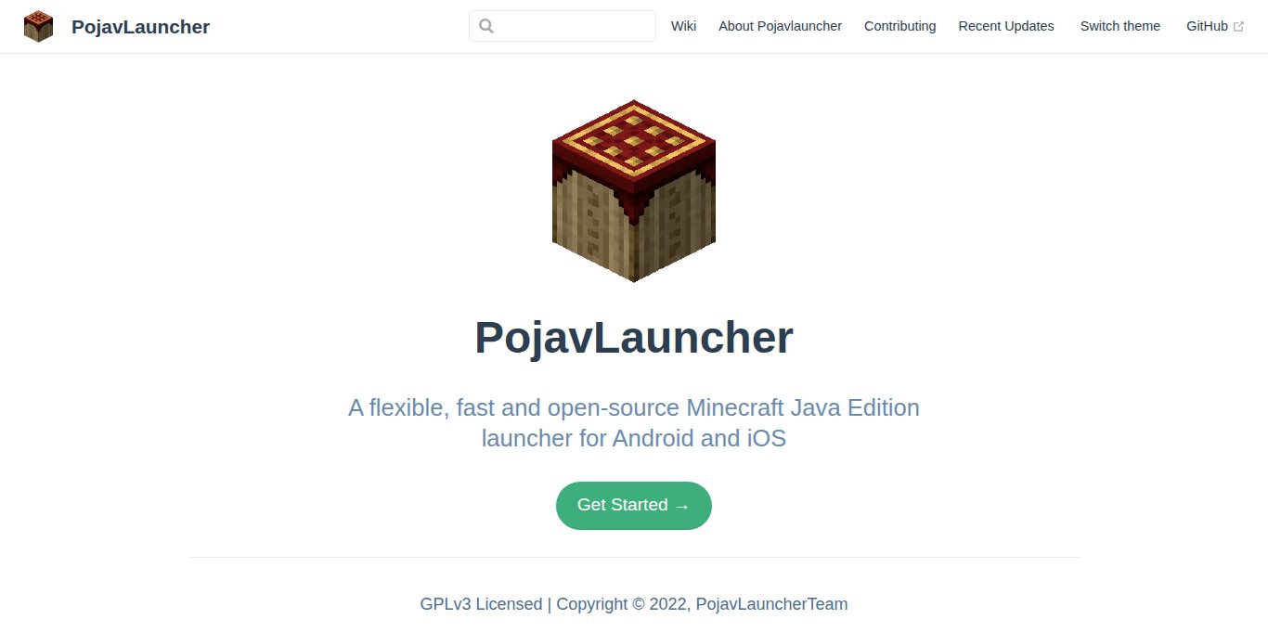The width and height of the screenshot is (1268, 632).
Task: Click the 'launcher for Android and iOS' text
Action: point(634,438)
